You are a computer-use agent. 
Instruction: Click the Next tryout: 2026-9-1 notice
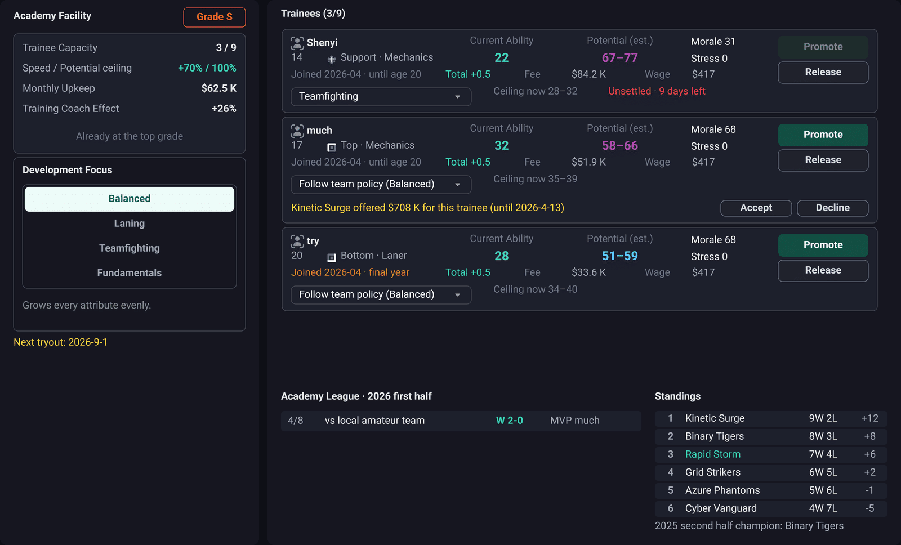coord(60,342)
